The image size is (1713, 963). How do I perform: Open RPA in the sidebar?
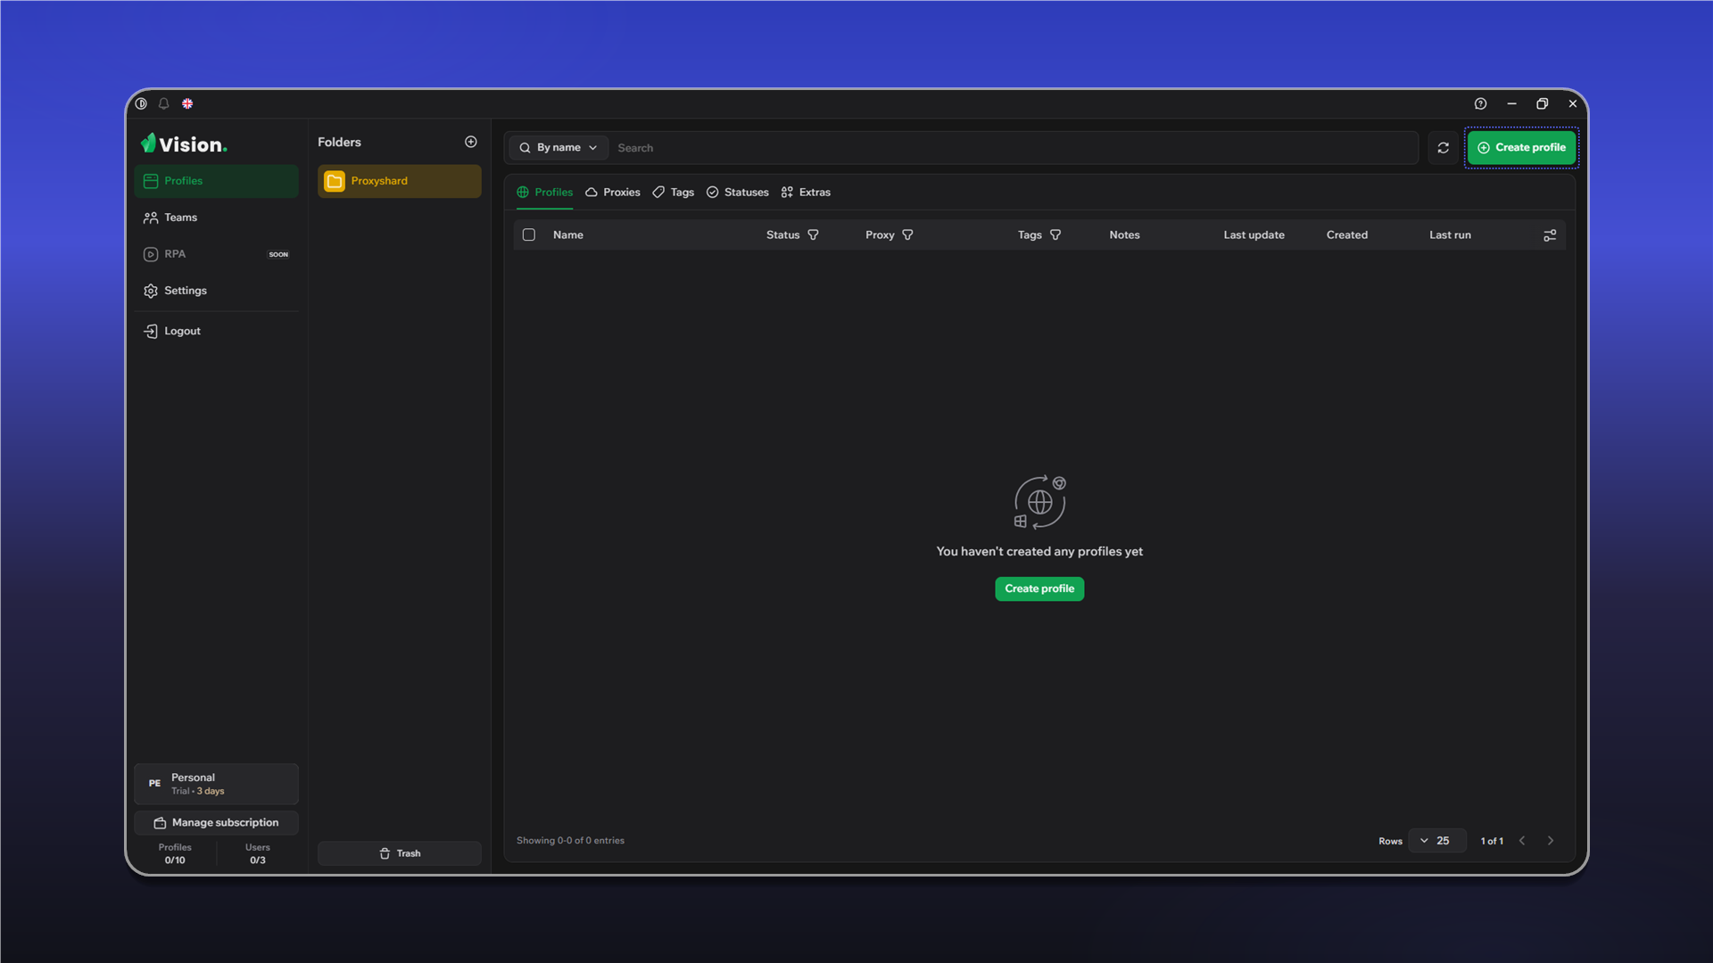point(216,254)
